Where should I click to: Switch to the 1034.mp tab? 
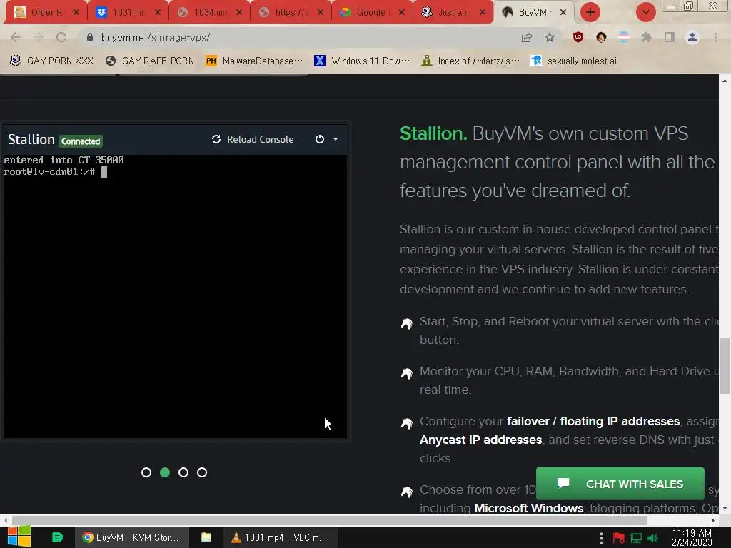tap(203, 13)
